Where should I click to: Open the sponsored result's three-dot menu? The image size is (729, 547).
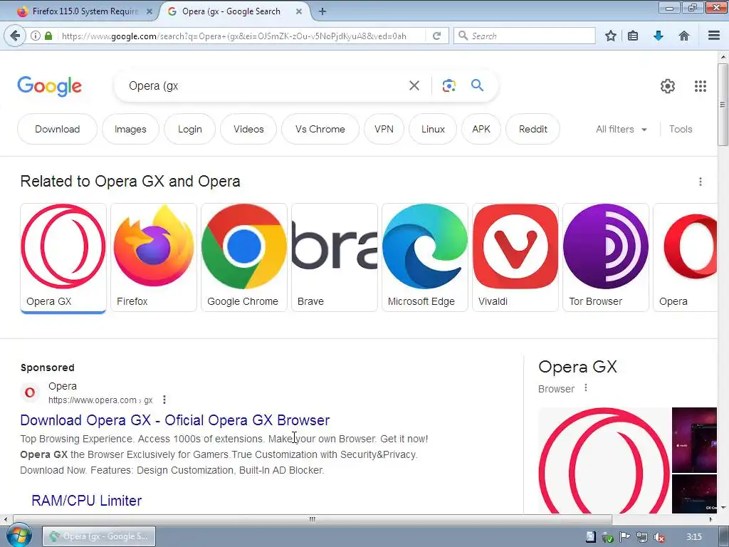[x=164, y=400]
